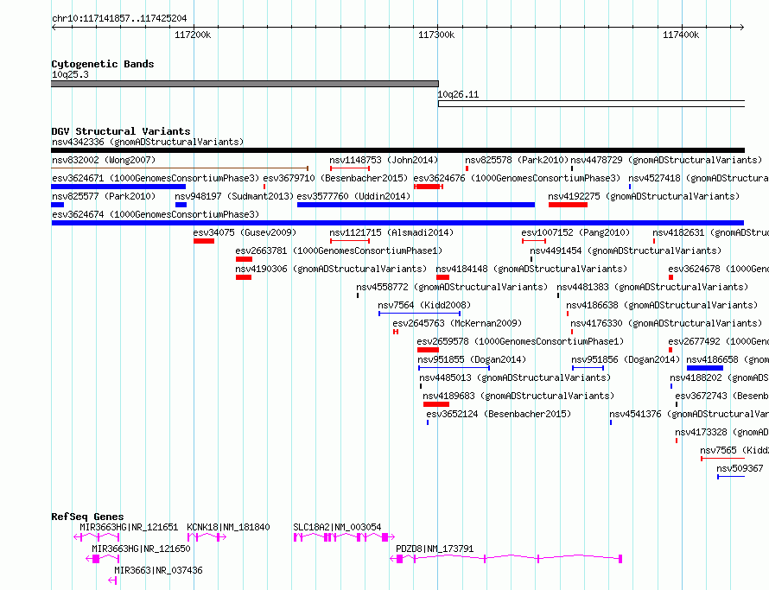Select the nsv832002 (Wong2007) variant label
Screen dimensions: 769x590
104,161
